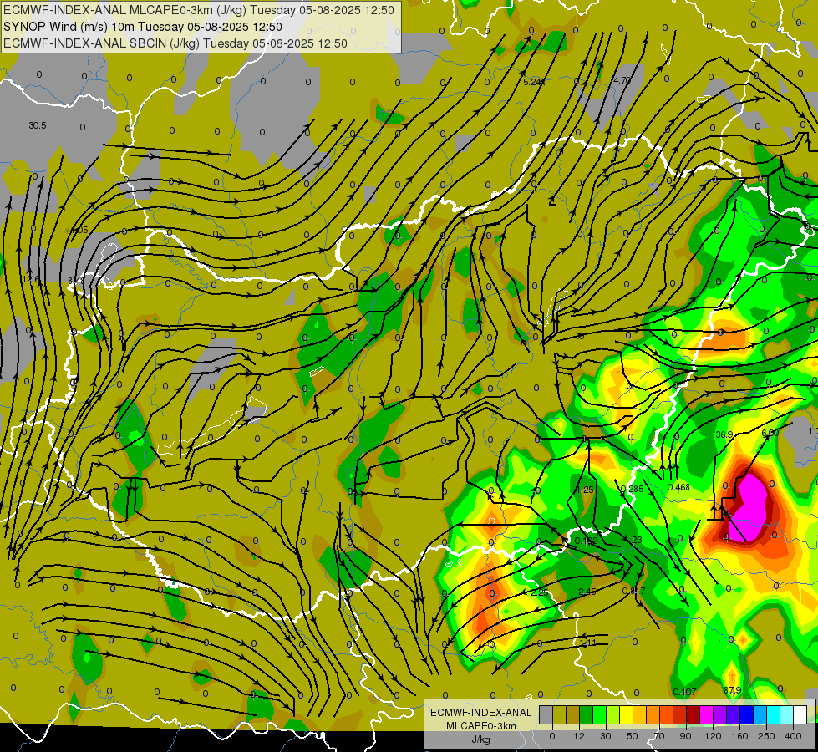818x752 pixels.
Task: Click the '30.5' value on the map
Action: pos(38,126)
